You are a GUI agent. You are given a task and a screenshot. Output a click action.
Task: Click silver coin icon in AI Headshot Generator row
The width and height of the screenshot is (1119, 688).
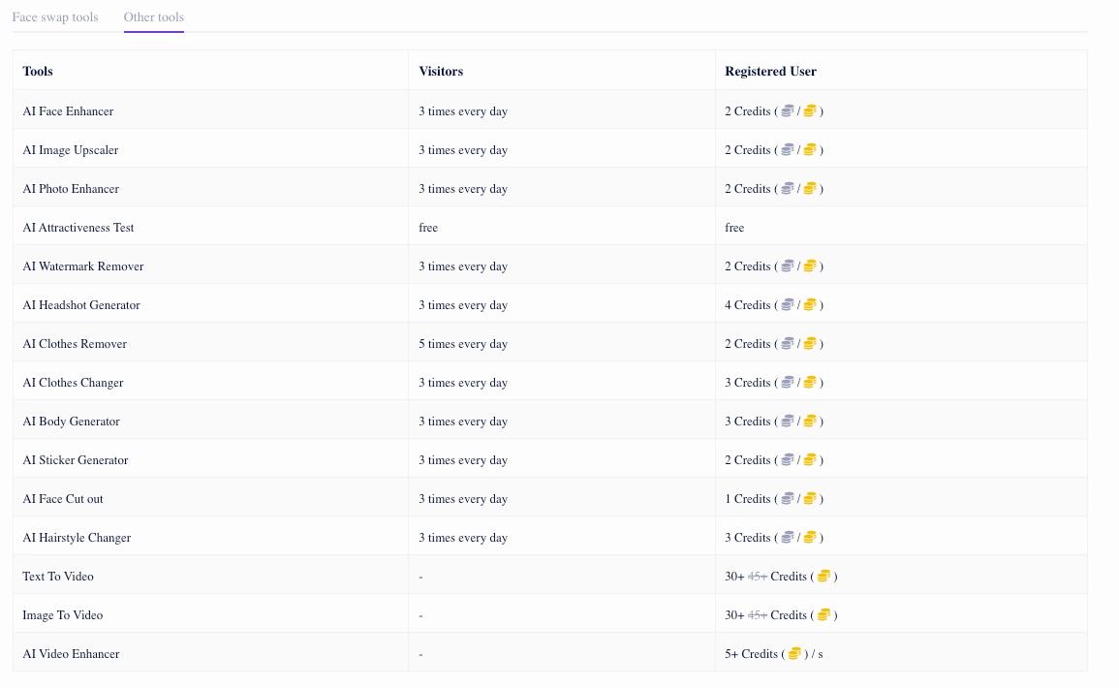[788, 305]
